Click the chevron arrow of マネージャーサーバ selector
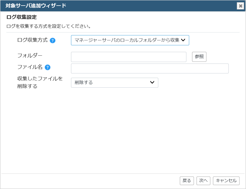The height and width of the screenshot is (189, 246). 183,40
